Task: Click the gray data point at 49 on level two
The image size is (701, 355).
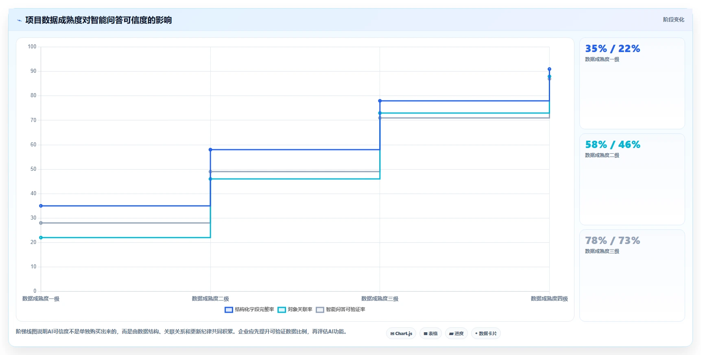Action: 210,172
